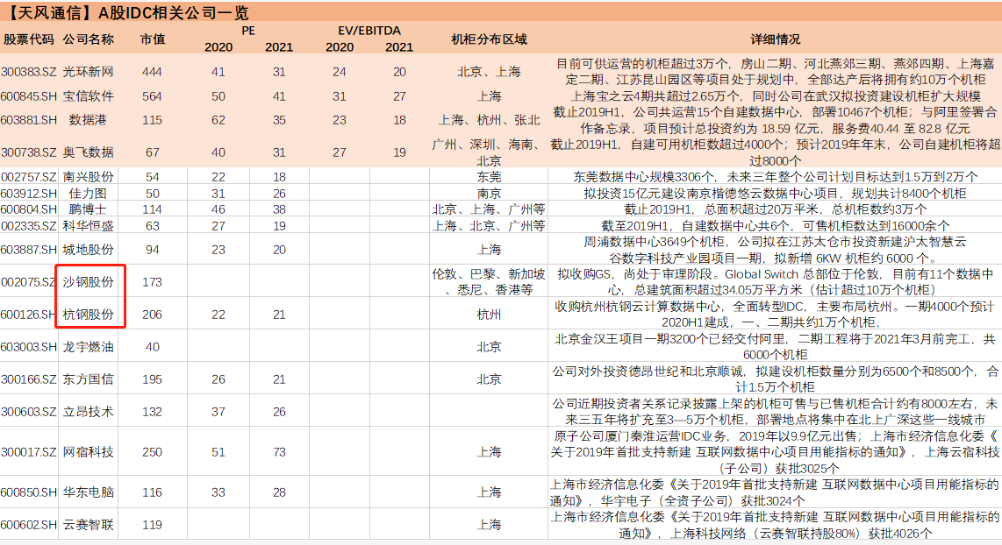Select company name 数据港

[89, 120]
